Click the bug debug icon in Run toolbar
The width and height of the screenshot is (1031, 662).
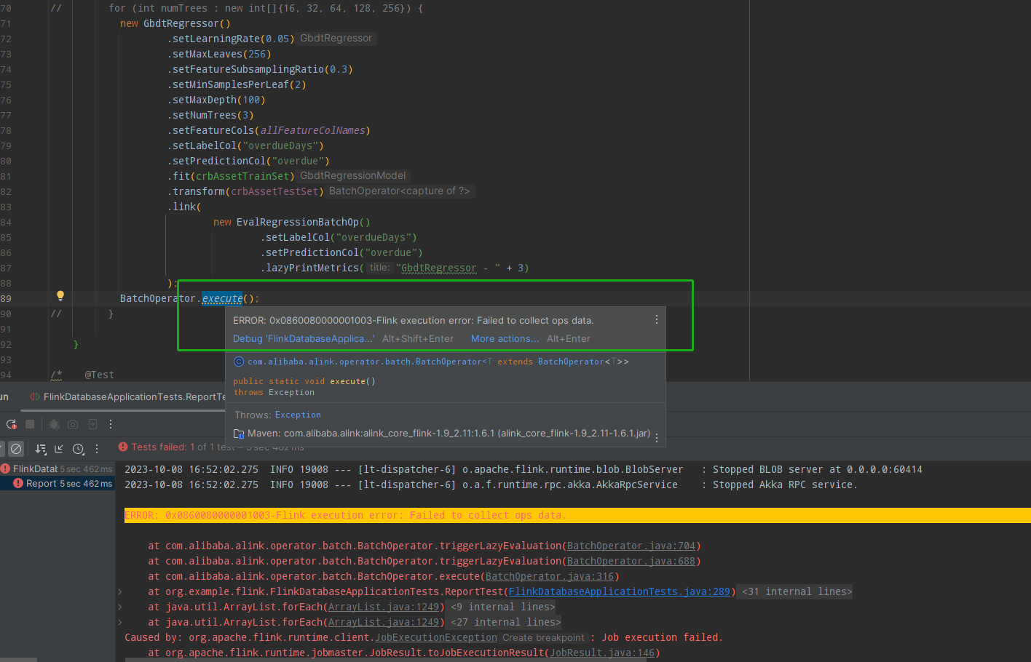pos(54,424)
